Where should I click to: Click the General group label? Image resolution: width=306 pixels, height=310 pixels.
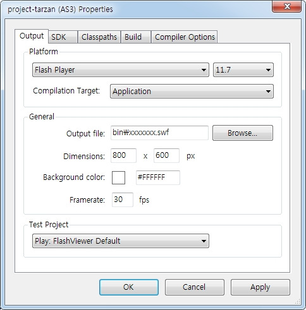42,117
